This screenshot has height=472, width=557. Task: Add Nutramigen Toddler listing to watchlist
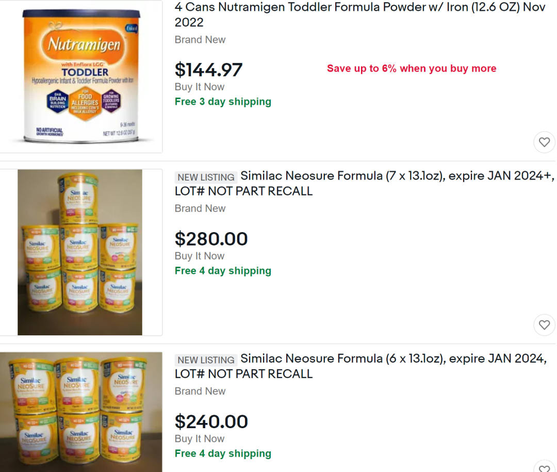[x=544, y=142]
